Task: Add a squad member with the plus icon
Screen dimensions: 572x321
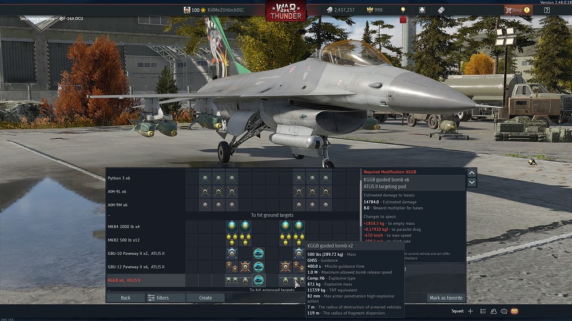Action: (x=470, y=311)
